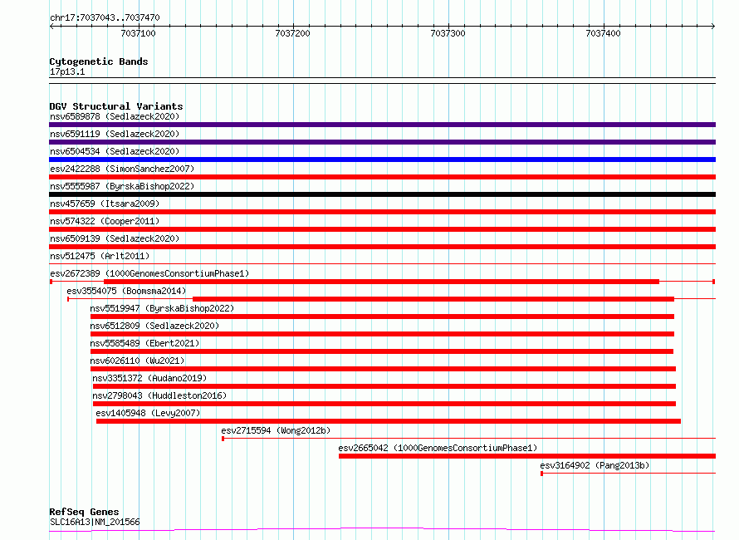Open the RefSeq Genes track title

pos(85,512)
